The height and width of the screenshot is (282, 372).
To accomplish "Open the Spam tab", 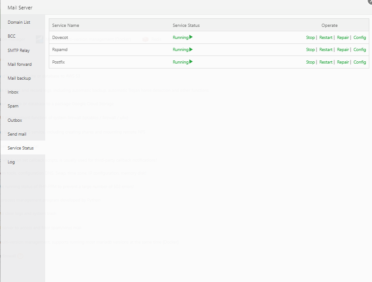I will pos(22,106).
